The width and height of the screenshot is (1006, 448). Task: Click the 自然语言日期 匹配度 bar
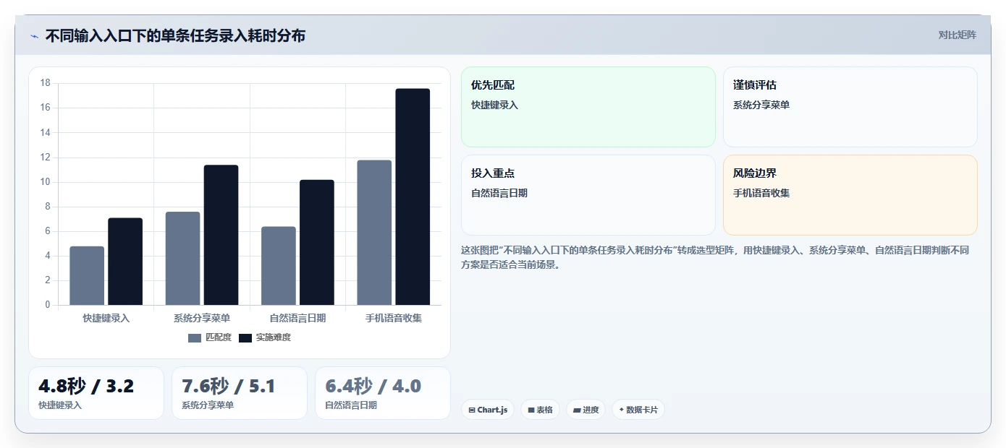(279, 266)
